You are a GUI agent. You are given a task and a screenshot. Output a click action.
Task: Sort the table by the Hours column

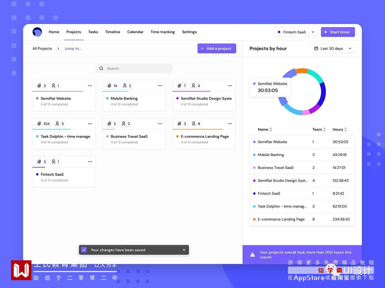click(340, 130)
